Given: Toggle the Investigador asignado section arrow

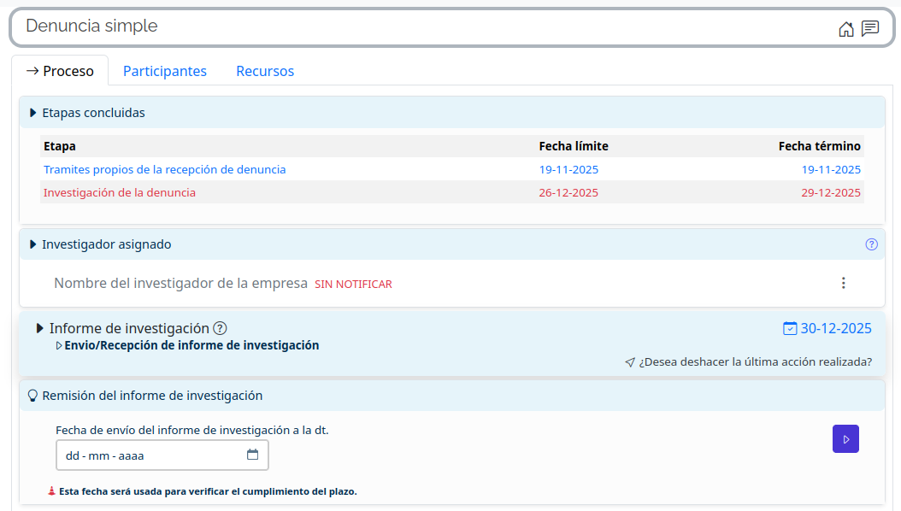Looking at the screenshot, I should coord(33,244).
